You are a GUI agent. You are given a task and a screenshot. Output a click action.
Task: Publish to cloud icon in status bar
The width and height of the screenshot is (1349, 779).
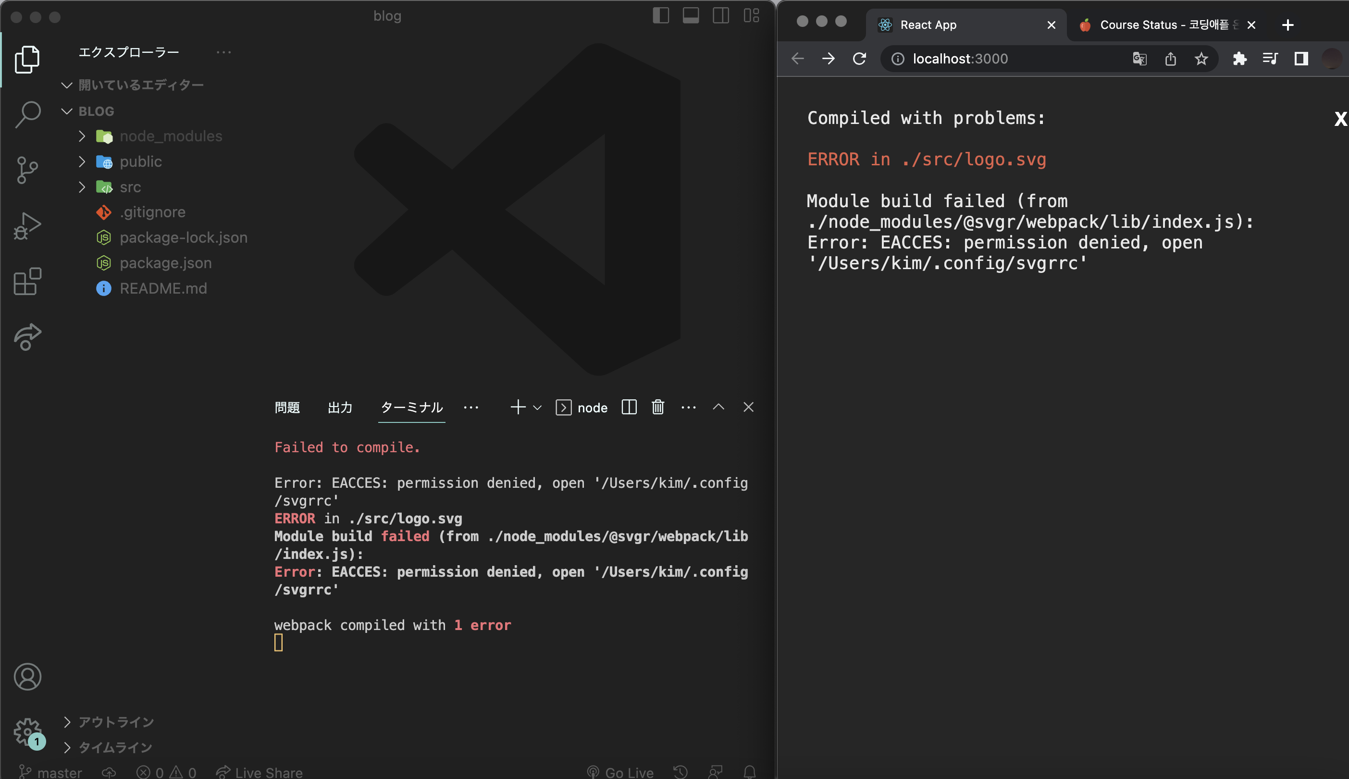point(109,772)
